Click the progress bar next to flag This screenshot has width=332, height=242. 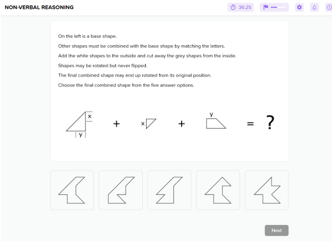pos(278,8)
